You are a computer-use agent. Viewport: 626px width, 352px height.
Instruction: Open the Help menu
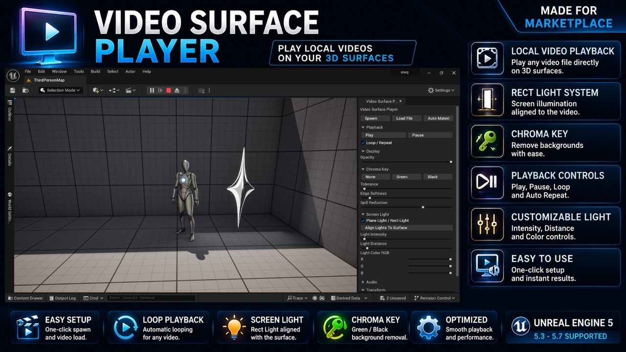click(147, 71)
